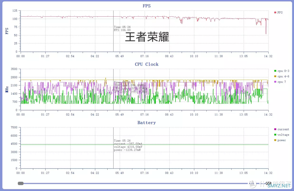Click 13:05 on the Battery chart axis

[x=243, y=173]
